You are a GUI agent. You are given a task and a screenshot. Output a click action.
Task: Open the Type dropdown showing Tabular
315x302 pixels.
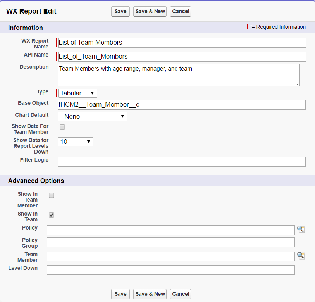tap(77, 93)
